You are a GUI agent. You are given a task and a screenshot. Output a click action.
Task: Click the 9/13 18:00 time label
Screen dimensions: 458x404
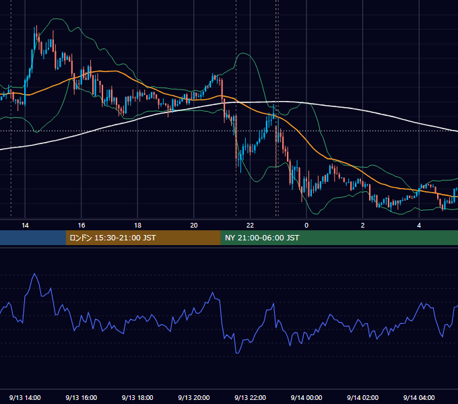click(137, 397)
